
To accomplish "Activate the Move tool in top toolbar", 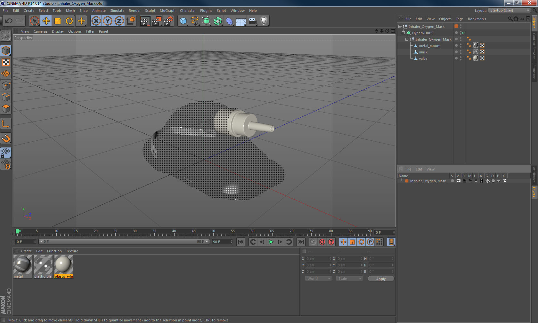I will click(46, 21).
